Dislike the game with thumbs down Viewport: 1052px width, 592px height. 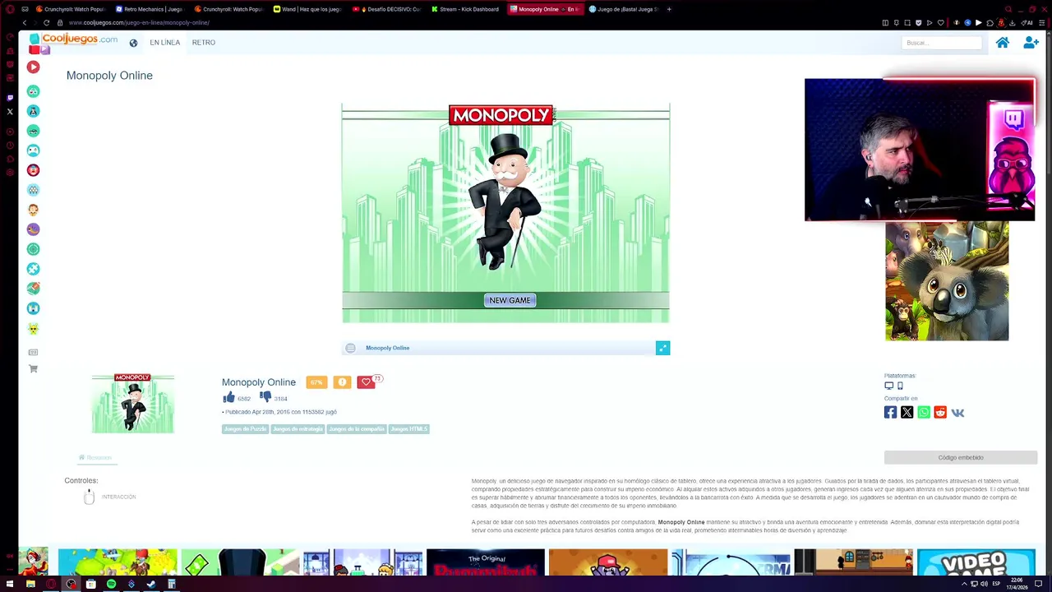(x=265, y=397)
